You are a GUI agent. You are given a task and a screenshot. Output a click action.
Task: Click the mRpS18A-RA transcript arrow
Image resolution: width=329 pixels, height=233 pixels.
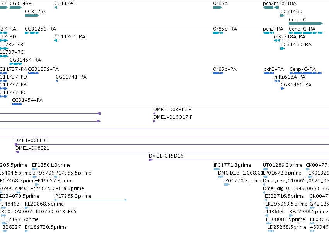277,41
